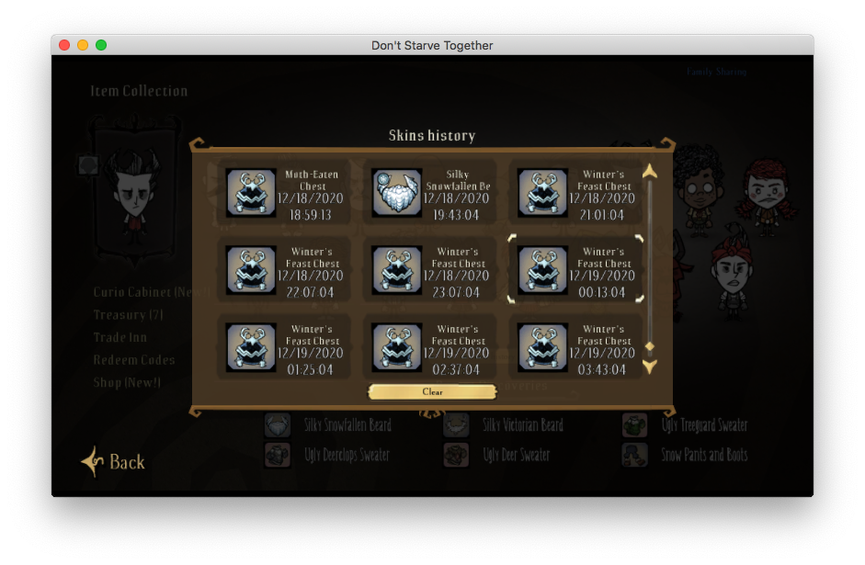
Task: Open the Trade Inn menu entry
Action: pos(120,337)
